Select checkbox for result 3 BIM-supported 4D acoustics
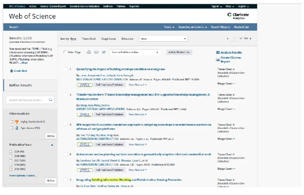This screenshot has width=304, height=195. pyautogui.click(x=66, y=124)
